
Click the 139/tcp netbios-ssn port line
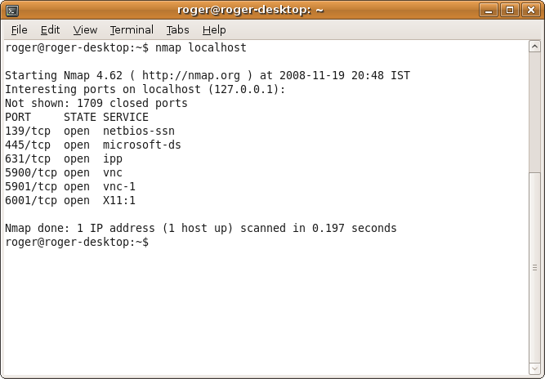pos(90,131)
